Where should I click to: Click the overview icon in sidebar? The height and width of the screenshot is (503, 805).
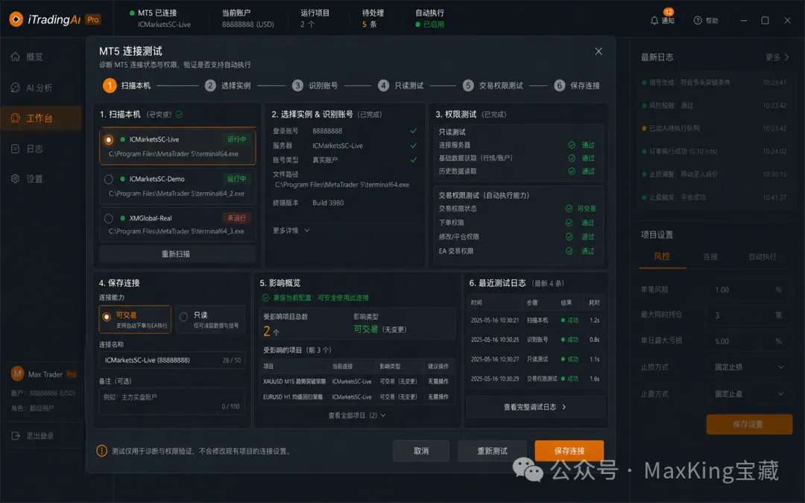click(15, 57)
